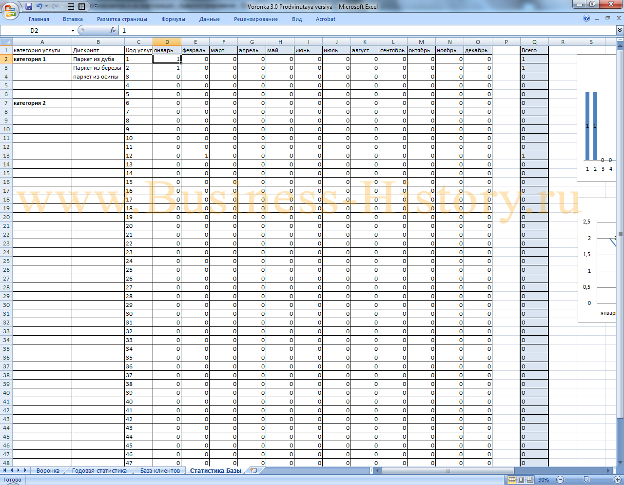Open the Вставка ribbon tab
The image size is (624, 485).
(x=73, y=19)
